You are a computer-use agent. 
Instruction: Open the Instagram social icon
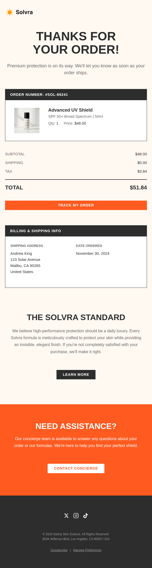point(76,516)
